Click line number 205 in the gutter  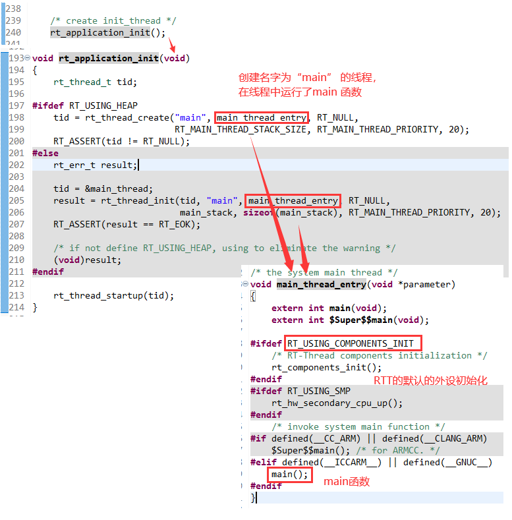tap(16, 200)
